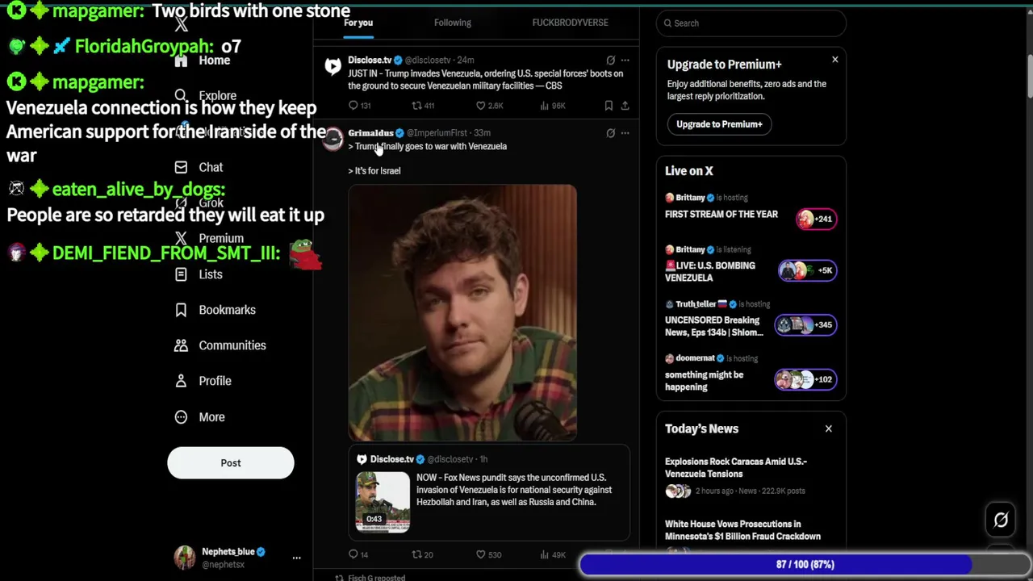Open Lists icon in sidebar
This screenshot has height=581, width=1033.
[x=181, y=274]
